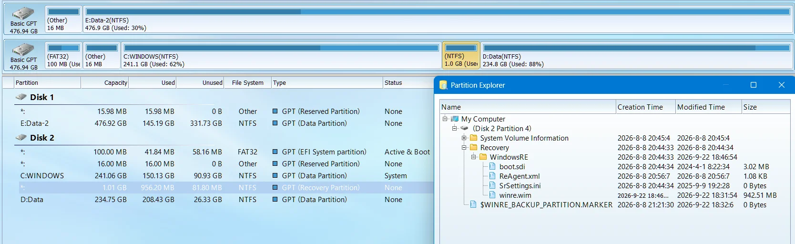Click the E:Data-2 usage bar
This screenshot has width=795, height=244.
438,11
